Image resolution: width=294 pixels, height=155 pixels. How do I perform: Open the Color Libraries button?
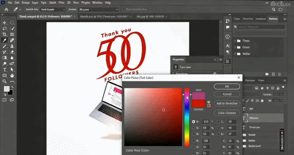[227, 113]
